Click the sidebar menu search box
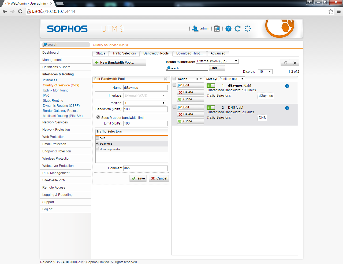The width and height of the screenshot is (343, 264). click(66, 45)
